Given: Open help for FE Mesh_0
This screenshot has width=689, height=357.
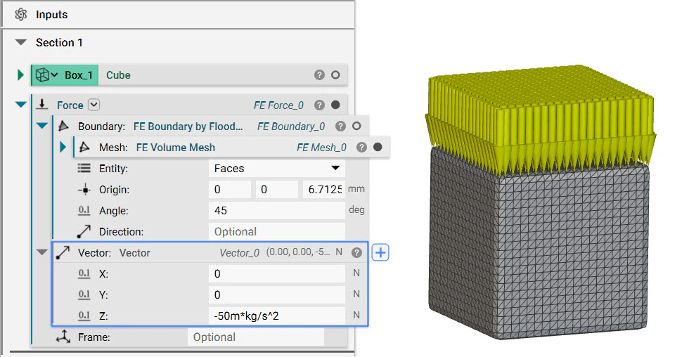Looking at the screenshot, I should click(x=361, y=148).
